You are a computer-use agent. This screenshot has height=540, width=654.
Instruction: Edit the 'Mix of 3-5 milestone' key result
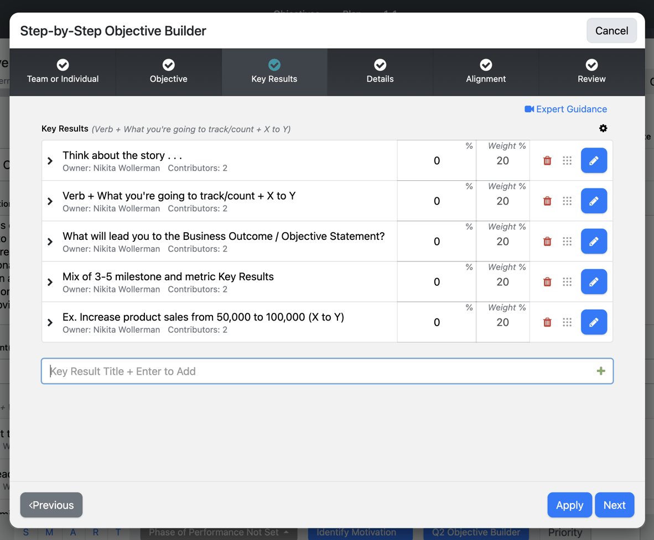[594, 282]
